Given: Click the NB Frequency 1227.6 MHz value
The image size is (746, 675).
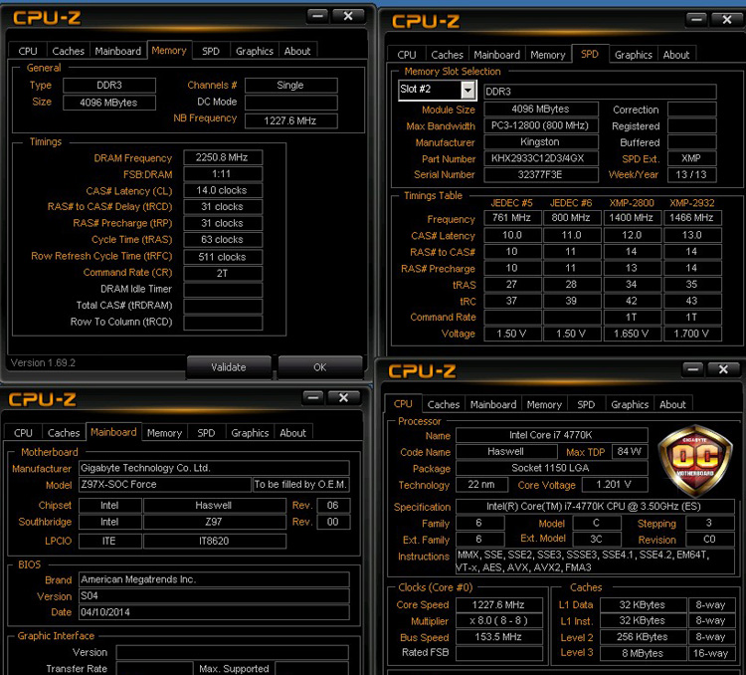Looking at the screenshot, I should pos(291,121).
